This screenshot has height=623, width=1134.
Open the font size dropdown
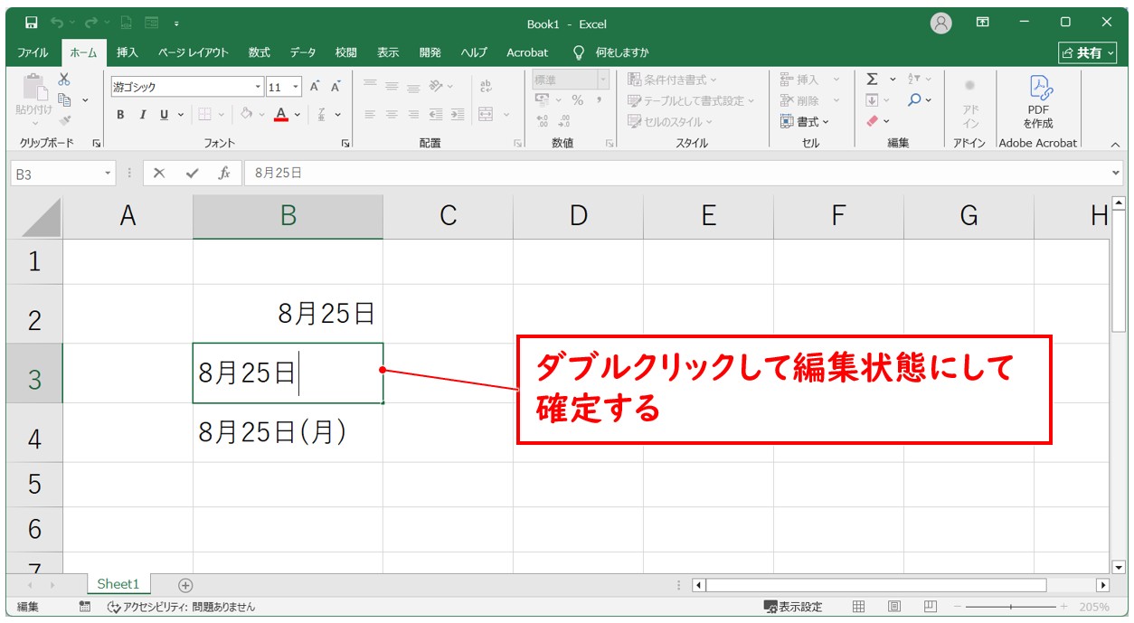(x=297, y=87)
